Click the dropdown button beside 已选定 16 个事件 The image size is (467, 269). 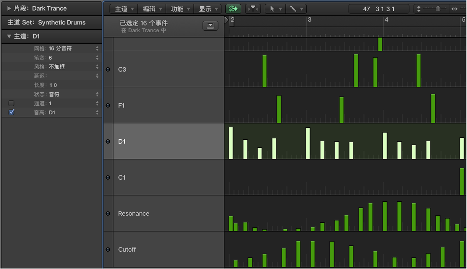coord(210,26)
